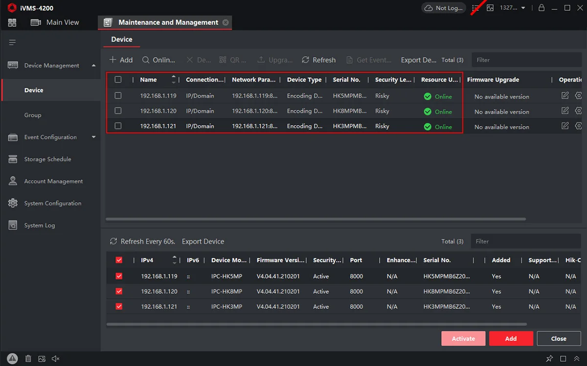This screenshot has width=587, height=366.
Task: Click the Activate button
Action: coord(463,339)
